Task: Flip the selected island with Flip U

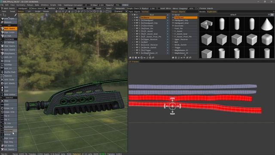Action: [9, 116]
